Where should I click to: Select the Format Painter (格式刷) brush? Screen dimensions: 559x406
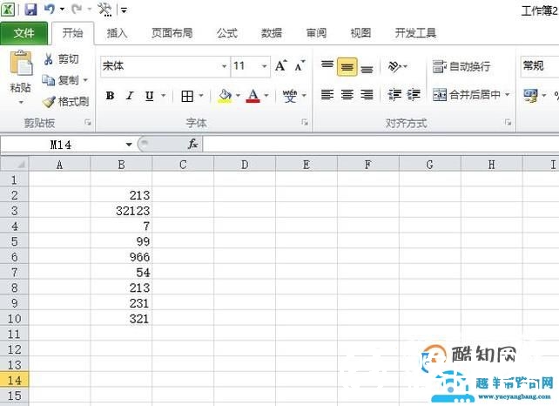(65, 102)
